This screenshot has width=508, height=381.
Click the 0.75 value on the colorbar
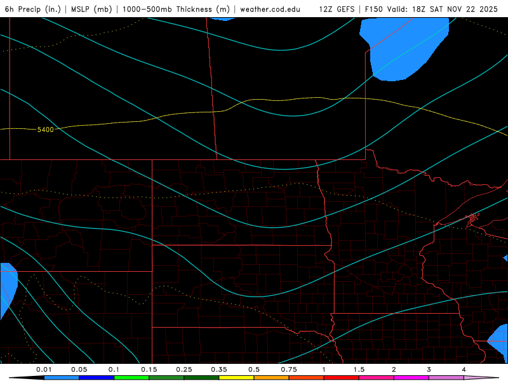pyautogui.click(x=289, y=370)
